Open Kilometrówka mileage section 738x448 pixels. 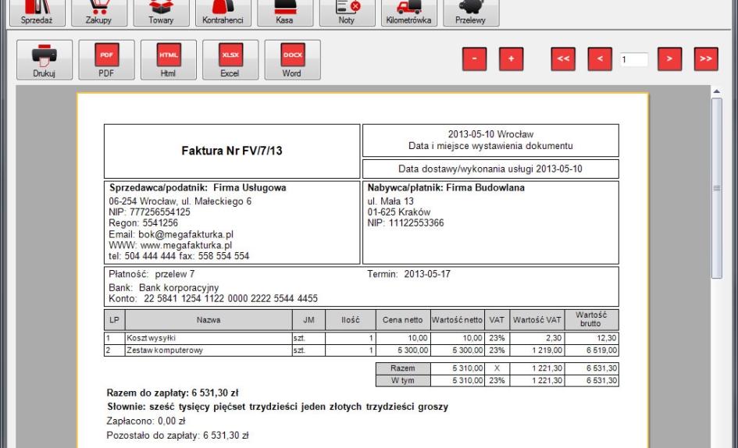coord(408,12)
